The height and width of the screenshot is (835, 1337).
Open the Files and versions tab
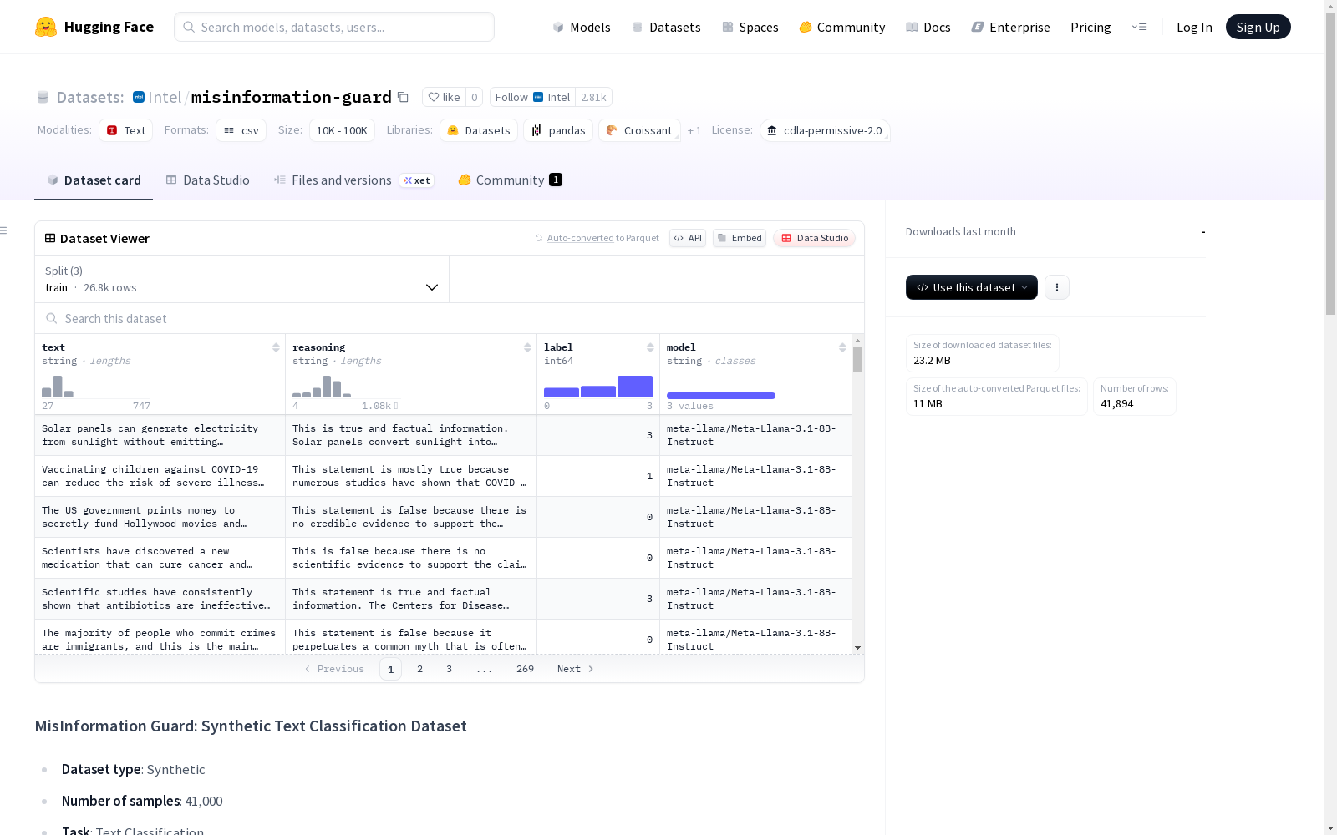353,180
